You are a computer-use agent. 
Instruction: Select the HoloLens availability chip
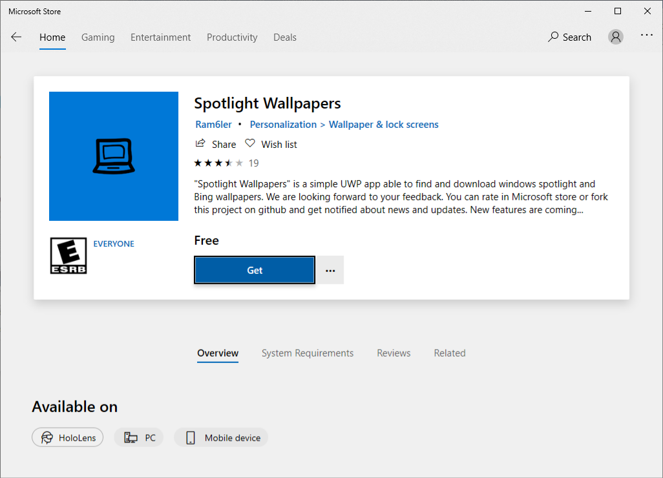point(68,437)
